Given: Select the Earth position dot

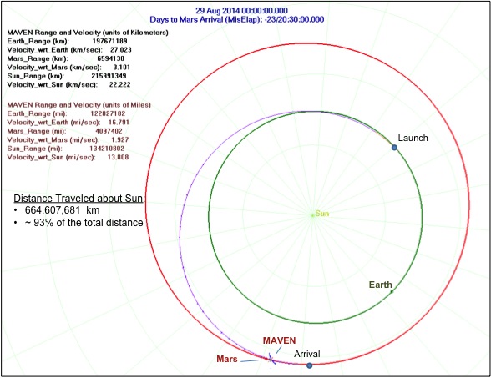Looking at the screenshot, I should pyautogui.click(x=392, y=292).
